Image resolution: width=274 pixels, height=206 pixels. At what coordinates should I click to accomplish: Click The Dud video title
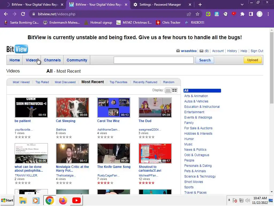(x=145, y=121)
